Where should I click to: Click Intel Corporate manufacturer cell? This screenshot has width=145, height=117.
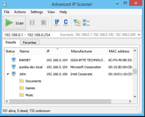(81, 74)
